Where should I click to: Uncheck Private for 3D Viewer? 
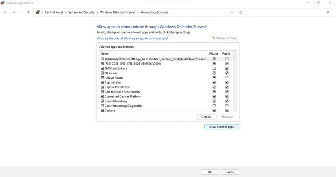click(x=214, y=73)
